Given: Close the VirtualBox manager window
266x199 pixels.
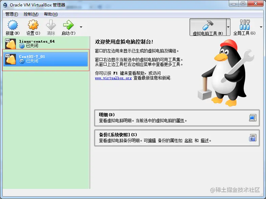Looking at the screenshot, I should 256,4.
